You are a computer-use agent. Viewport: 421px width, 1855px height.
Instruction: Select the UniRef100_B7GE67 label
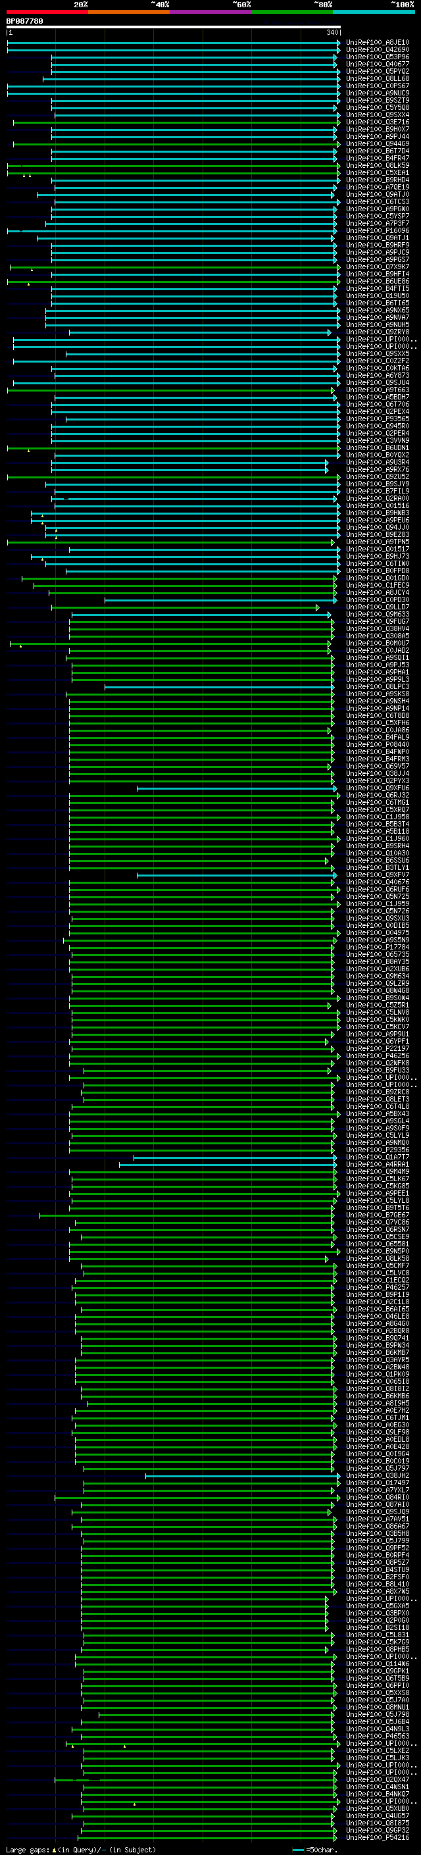pos(377,1215)
